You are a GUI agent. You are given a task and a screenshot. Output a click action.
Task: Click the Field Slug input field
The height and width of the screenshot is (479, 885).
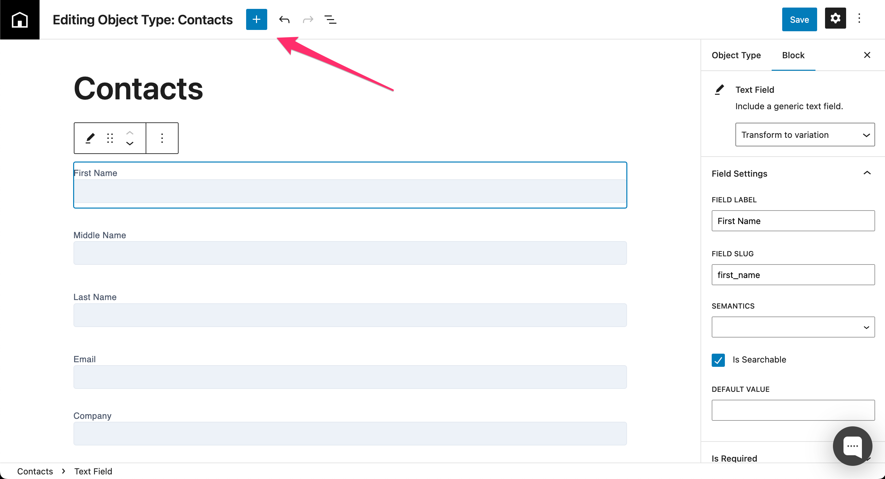(x=793, y=275)
